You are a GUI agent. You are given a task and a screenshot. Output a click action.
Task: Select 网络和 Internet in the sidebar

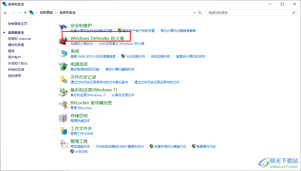(19, 39)
